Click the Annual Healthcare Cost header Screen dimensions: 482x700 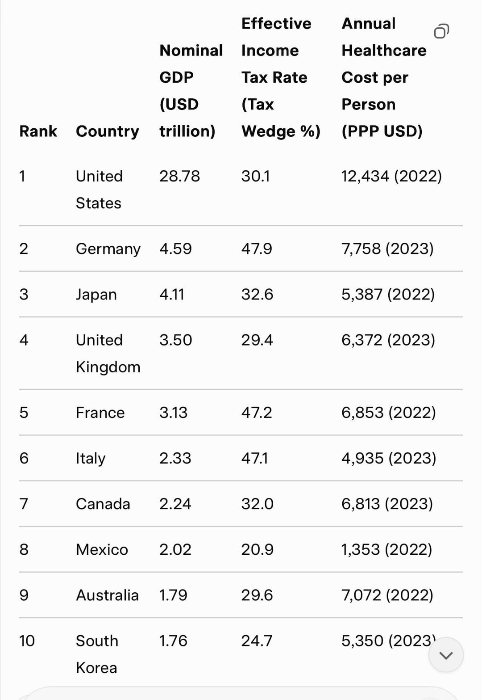pos(383,77)
